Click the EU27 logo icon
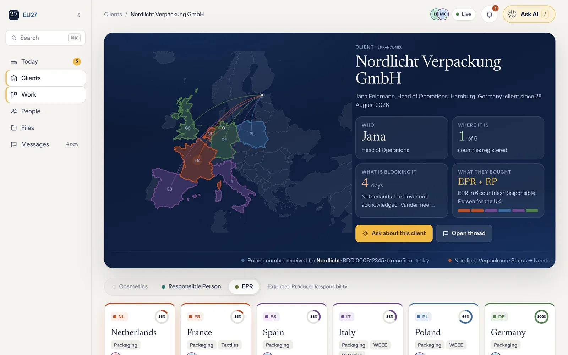 coord(14,15)
